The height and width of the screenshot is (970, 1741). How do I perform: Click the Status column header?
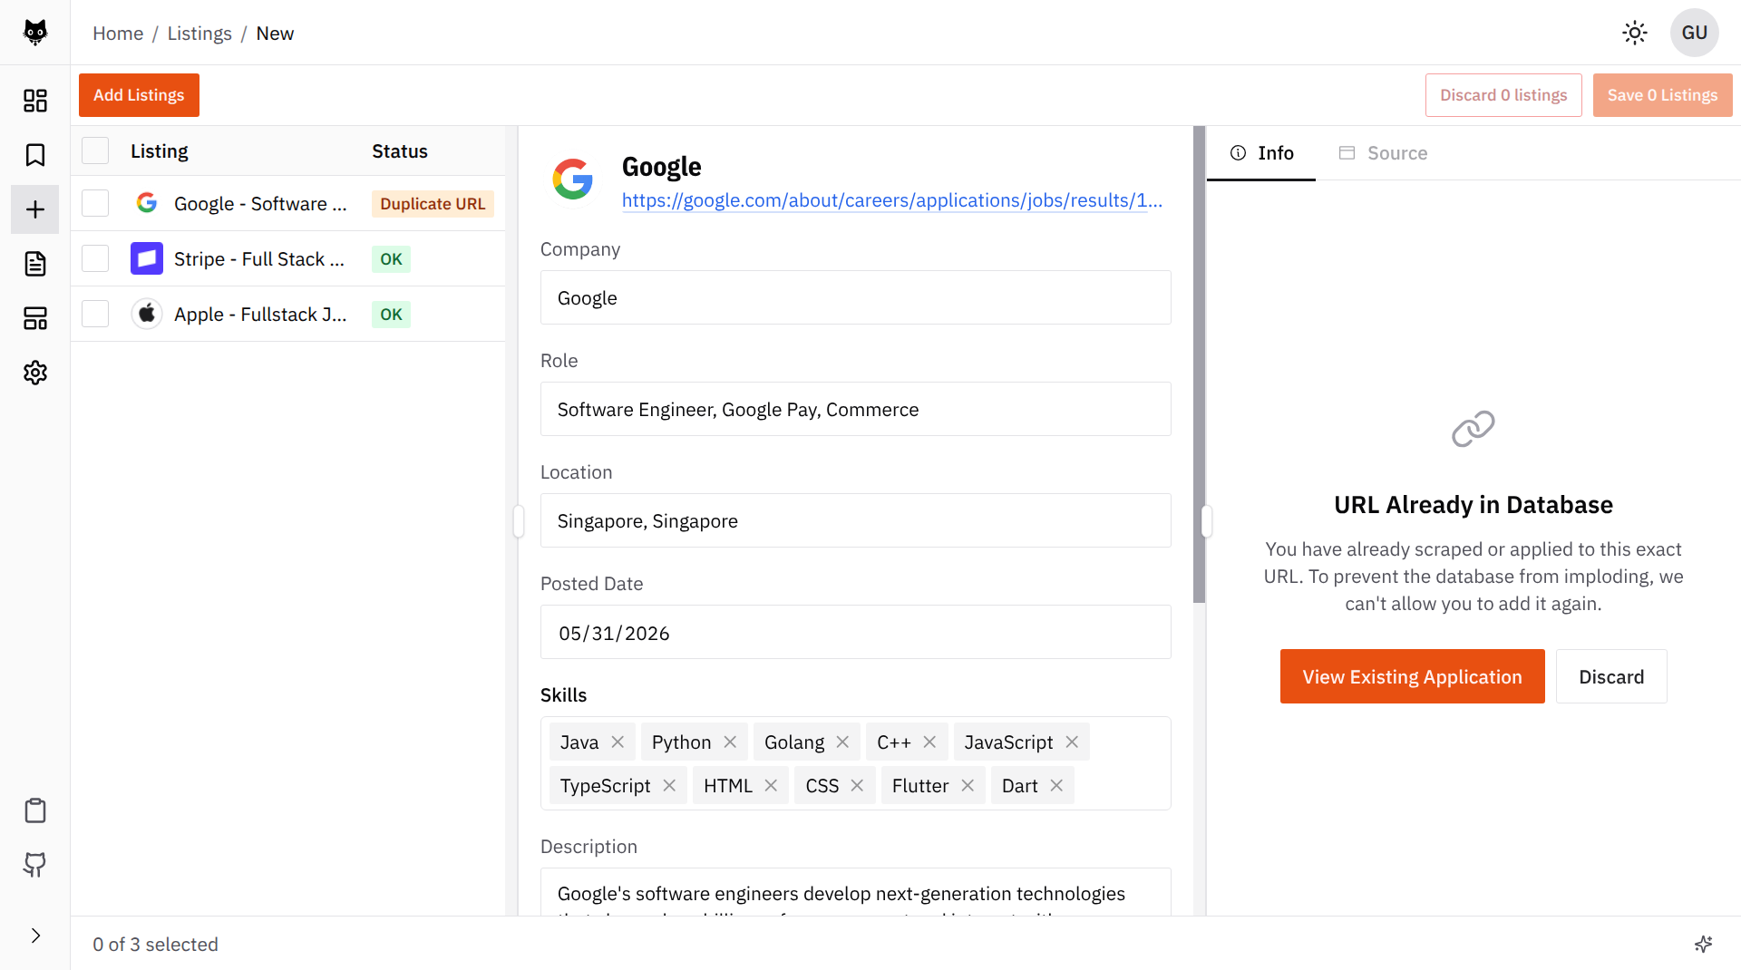[x=400, y=150]
